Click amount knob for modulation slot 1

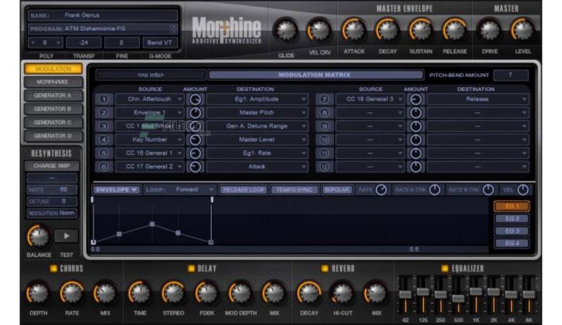(196, 99)
